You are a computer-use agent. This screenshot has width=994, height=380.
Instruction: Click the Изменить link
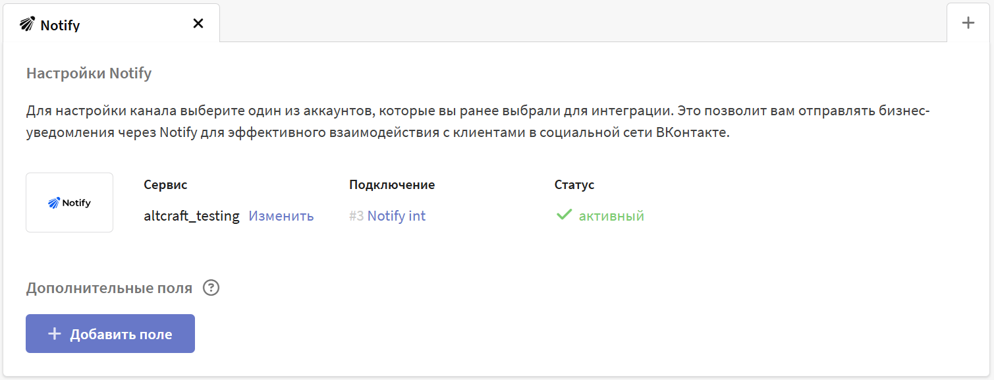coord(281,216)
